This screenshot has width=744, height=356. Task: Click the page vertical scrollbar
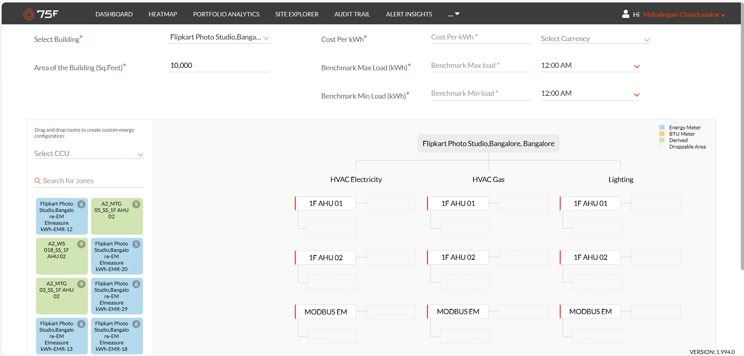click(x=742, y=136)
